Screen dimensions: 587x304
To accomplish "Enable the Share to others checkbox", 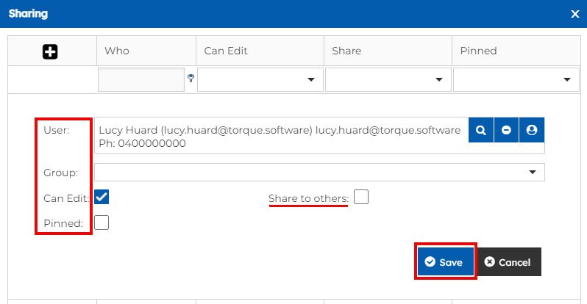I will (x=360, y=197).
